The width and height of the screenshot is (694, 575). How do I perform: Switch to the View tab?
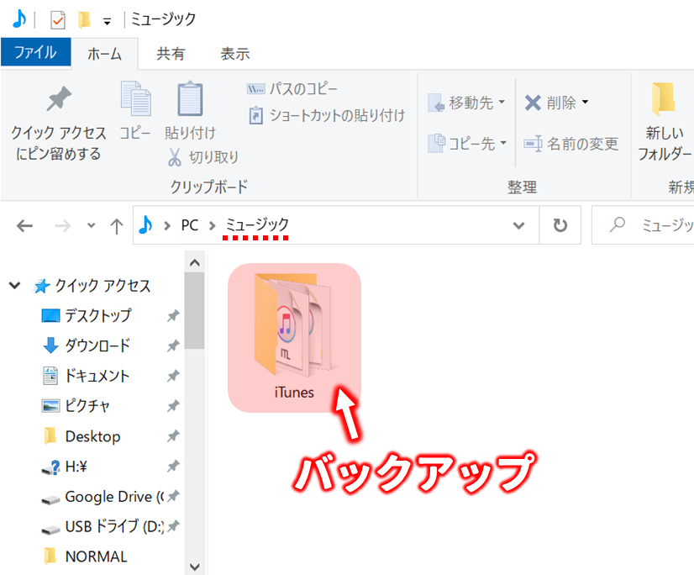pos(234,53)
